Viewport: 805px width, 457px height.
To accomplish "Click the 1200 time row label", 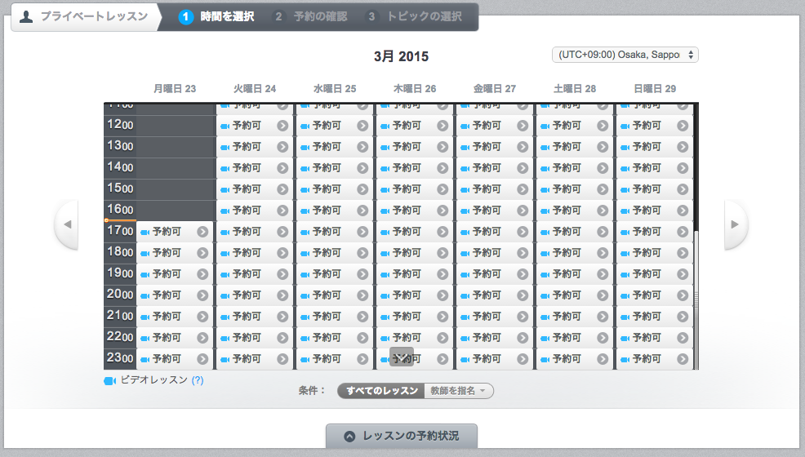I will tap(120, 125).
